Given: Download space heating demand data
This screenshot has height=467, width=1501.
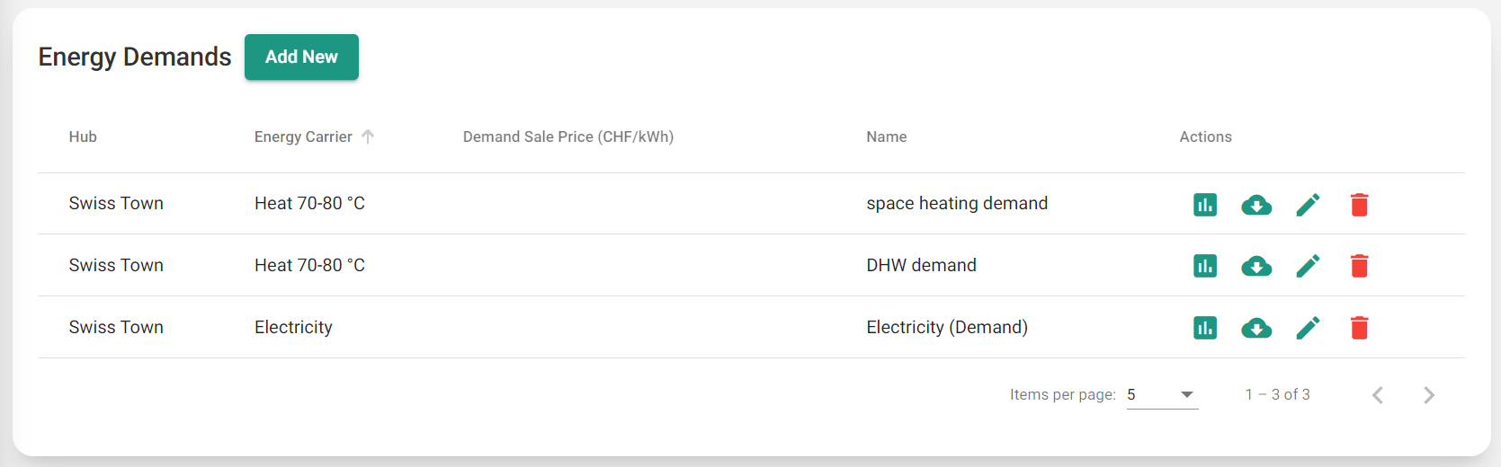Looking at the screenshot, I should (1256, 205).
